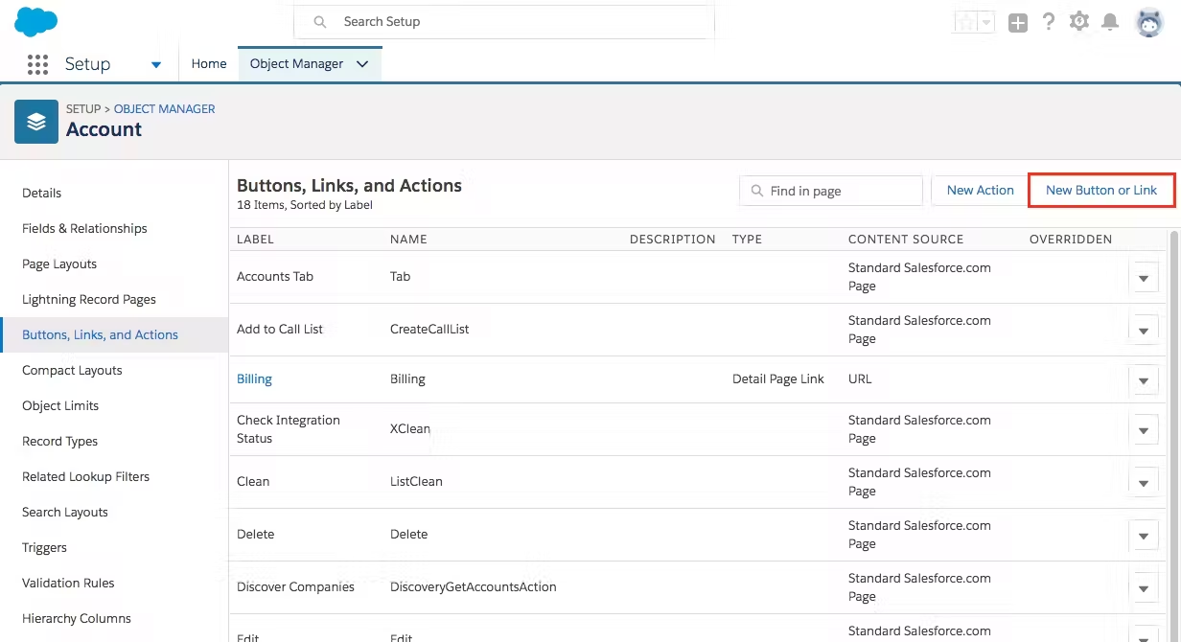
Task: Open the App Launcher grid icon
Action: click(x=37, y=64)
